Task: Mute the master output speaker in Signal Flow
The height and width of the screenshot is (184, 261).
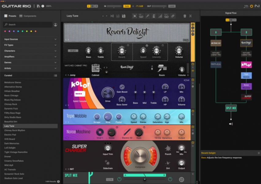Action: 231,124
